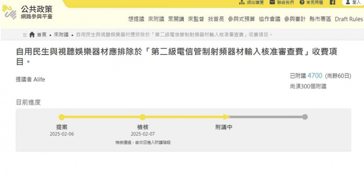Open 常見問題 question mark icon
364x191 pixels.
tap(302, 2)
